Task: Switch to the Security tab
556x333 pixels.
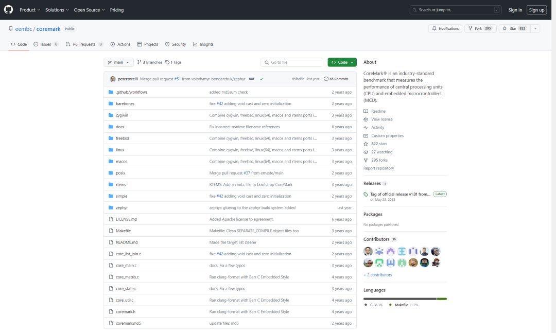Action: (176, 44)
